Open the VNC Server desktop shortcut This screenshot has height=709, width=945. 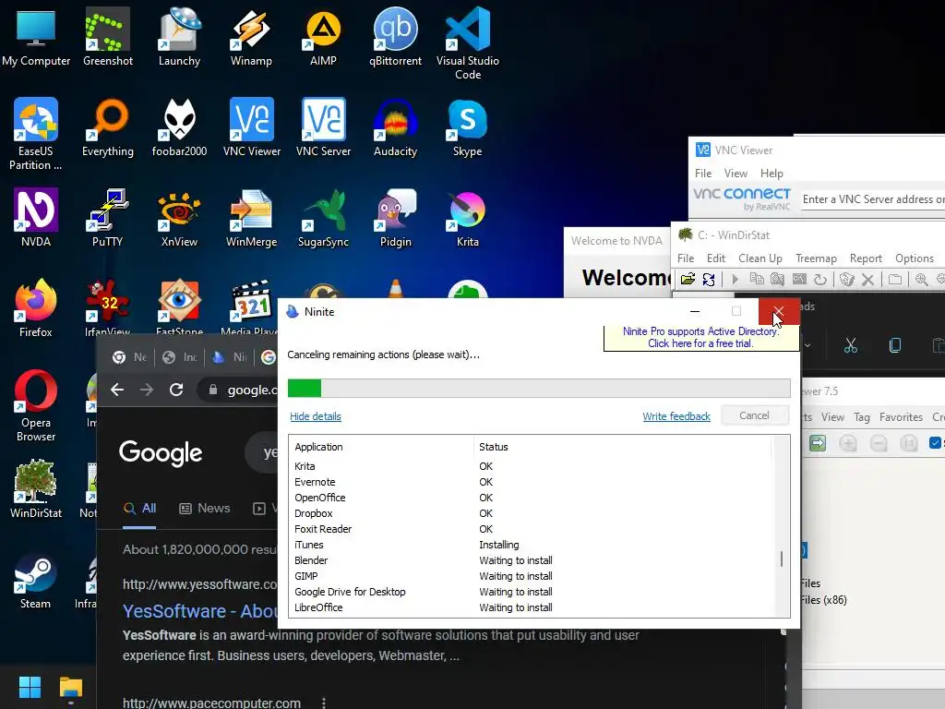323,127
